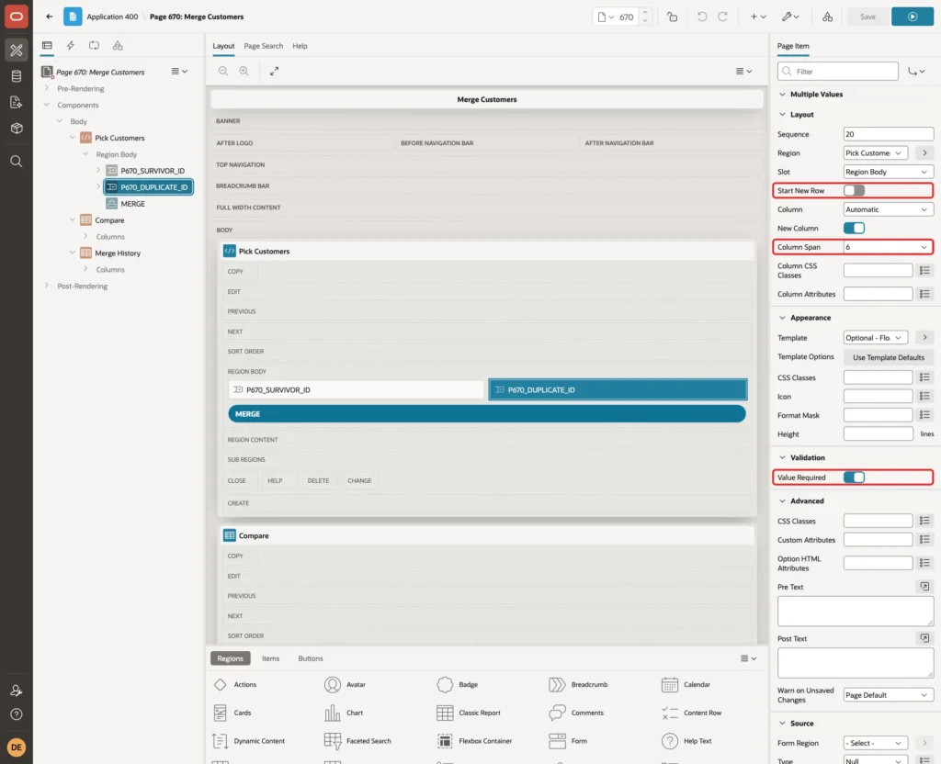Click Use Template Defaults button
Viewport: 941px width, 764px height.
point(889,357)
